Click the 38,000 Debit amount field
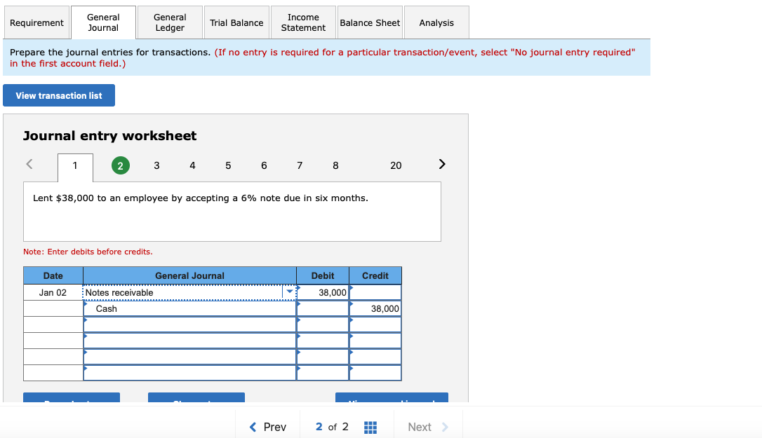 click(322, 292)
